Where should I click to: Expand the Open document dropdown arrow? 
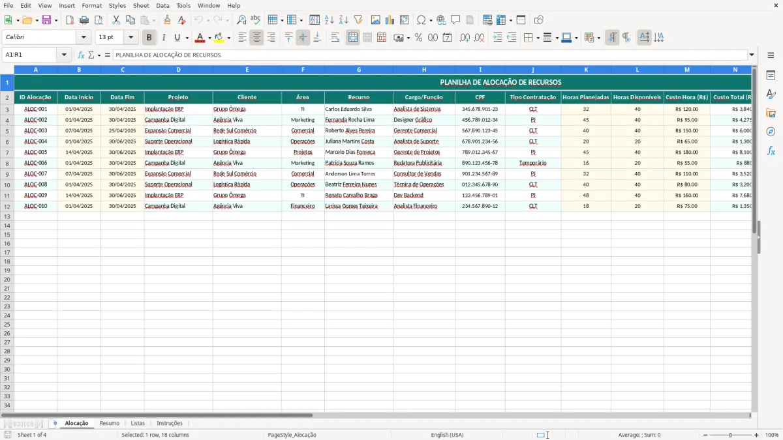tap(37, 20)
